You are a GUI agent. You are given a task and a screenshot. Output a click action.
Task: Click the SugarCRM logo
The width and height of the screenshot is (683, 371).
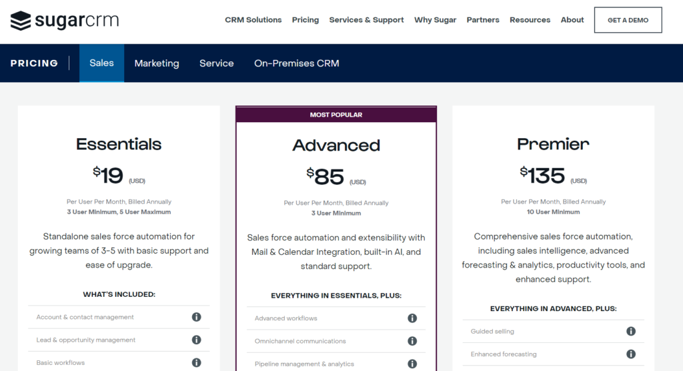click(65, 21)
